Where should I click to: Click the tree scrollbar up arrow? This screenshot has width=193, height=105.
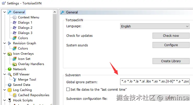click(55, 12)
